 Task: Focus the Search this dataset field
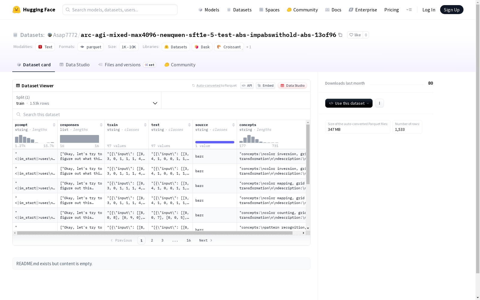161,114
